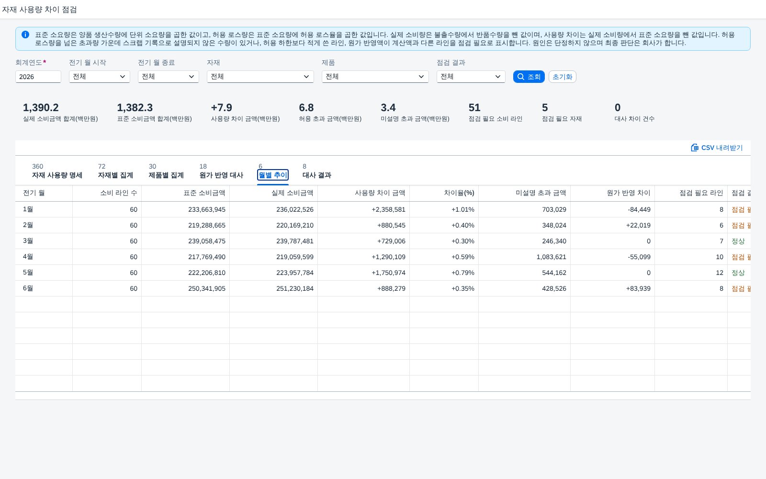Click the +0.79% rate cell
The image size is (766, 479).
444,273
